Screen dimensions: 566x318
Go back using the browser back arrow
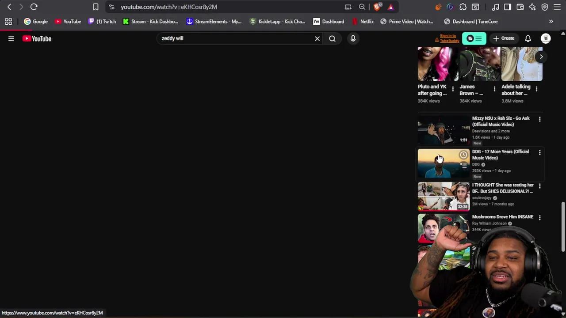9,7
